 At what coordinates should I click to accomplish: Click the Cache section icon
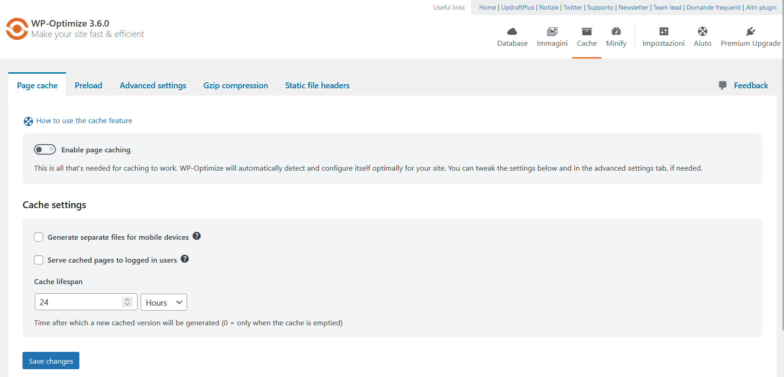point(587,32)
